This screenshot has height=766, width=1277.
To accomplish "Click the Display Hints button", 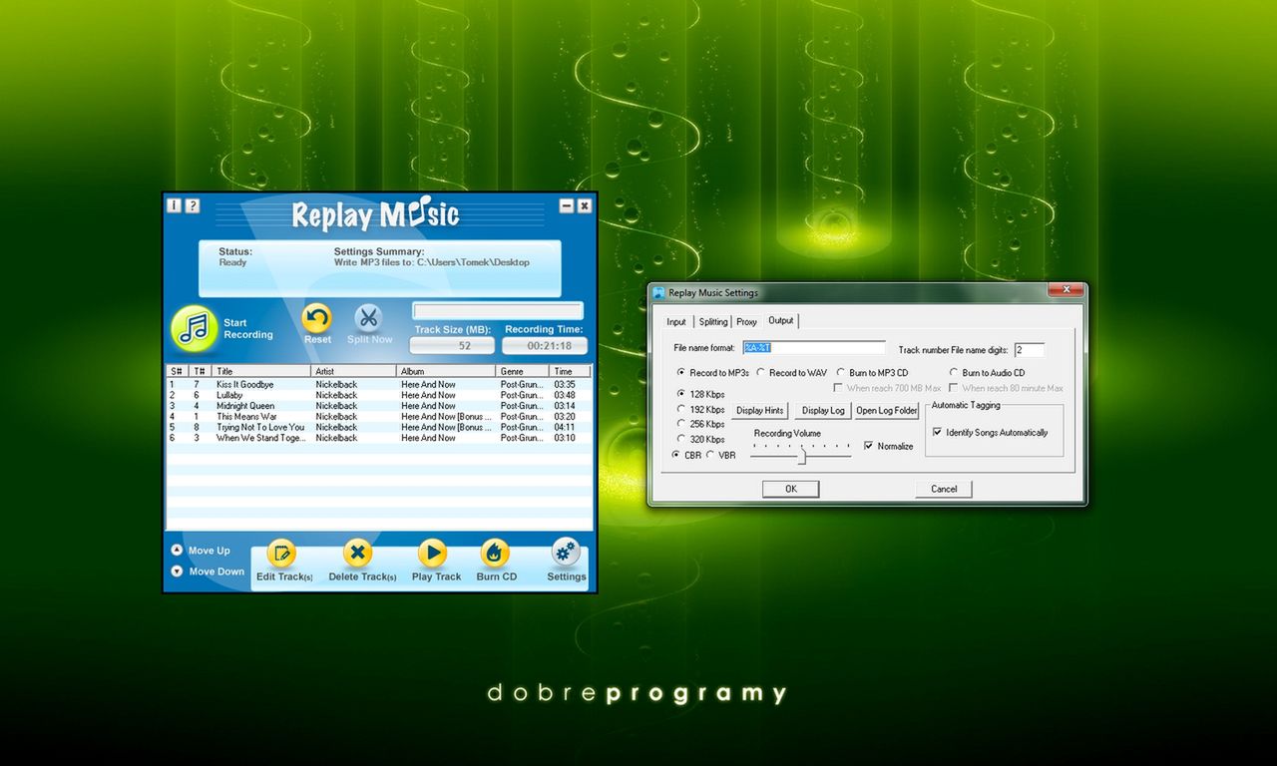I will 760,410.
